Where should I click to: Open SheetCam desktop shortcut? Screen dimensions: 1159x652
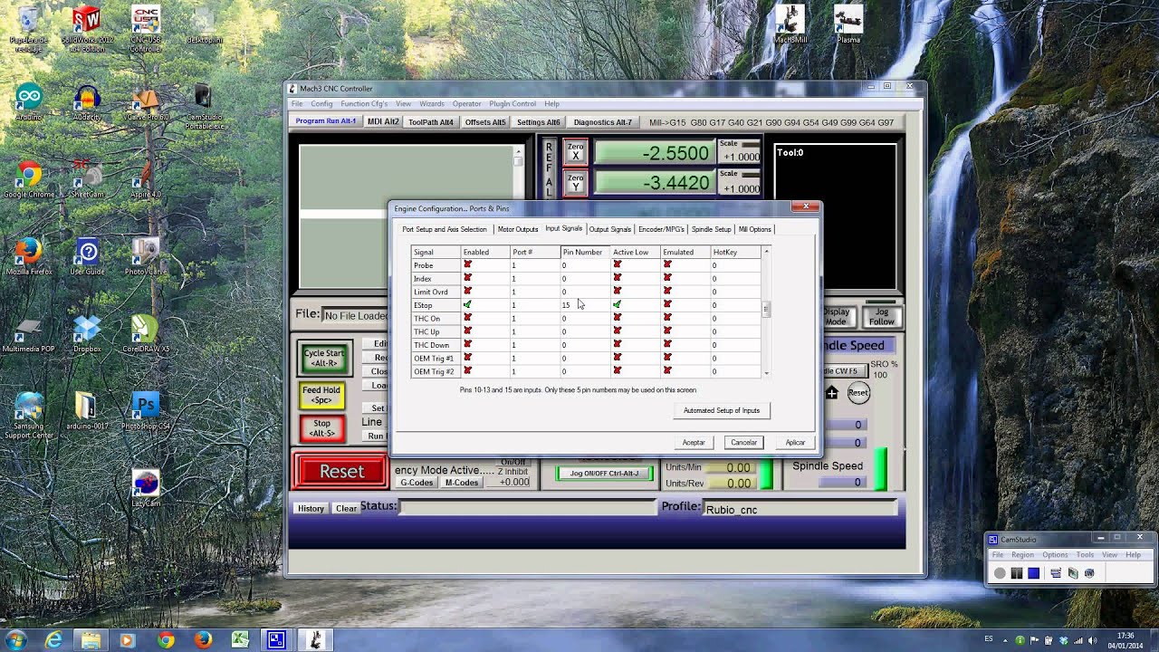[87, 180]
